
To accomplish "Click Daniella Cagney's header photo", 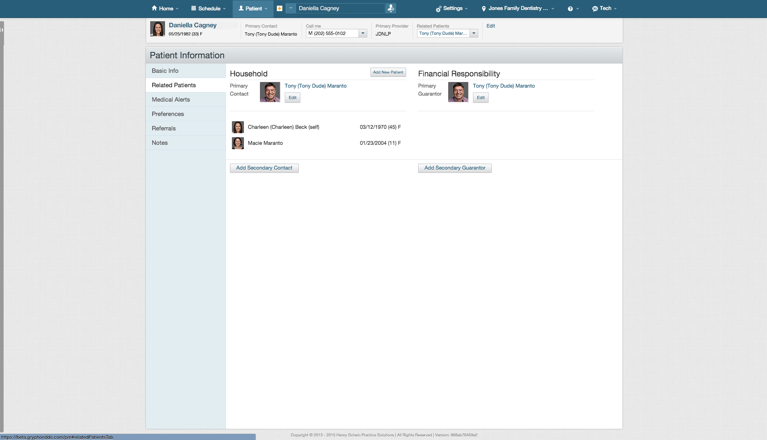I will tap(157, 29).
